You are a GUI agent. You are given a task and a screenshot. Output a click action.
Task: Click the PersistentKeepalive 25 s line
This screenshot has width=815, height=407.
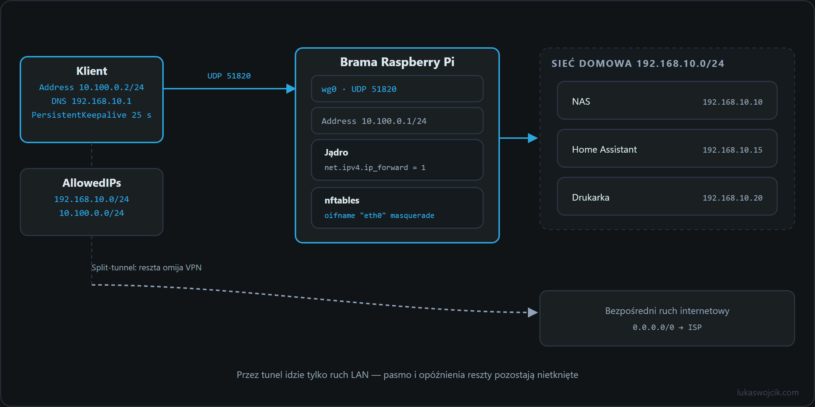coord(92,115)
